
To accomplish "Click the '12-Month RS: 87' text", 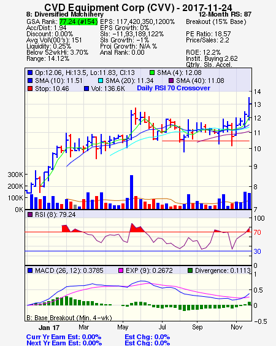I will point(225,14).
